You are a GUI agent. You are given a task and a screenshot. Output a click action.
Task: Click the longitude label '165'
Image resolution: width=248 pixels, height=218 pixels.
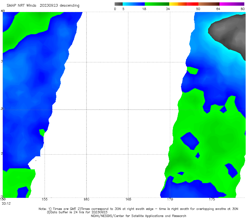pos(128,199)
